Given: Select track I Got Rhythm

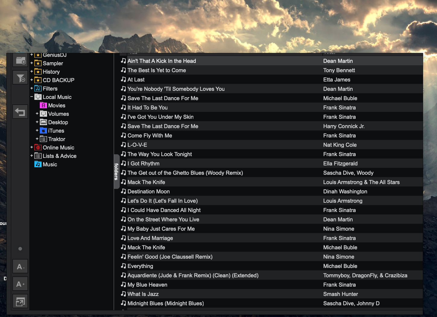Looking at the screenshot, I should click(x=144, y=163).
